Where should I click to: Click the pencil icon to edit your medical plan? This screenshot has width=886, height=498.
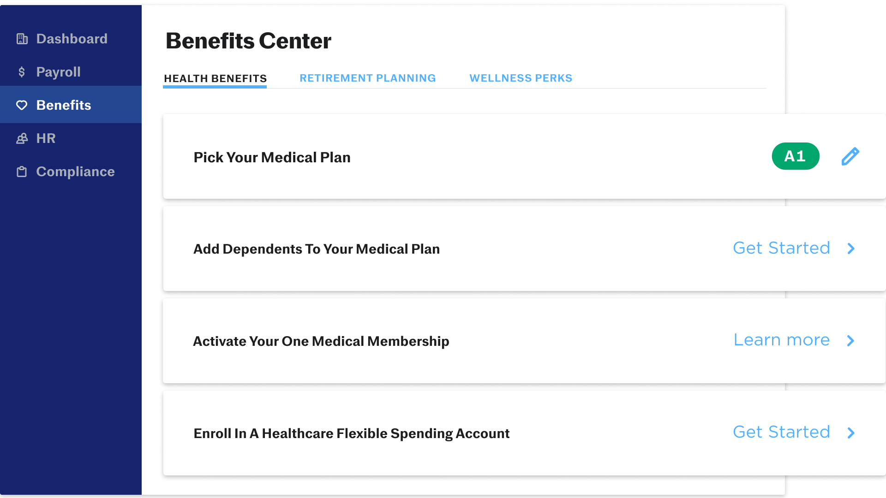click(x=850, y=156)
